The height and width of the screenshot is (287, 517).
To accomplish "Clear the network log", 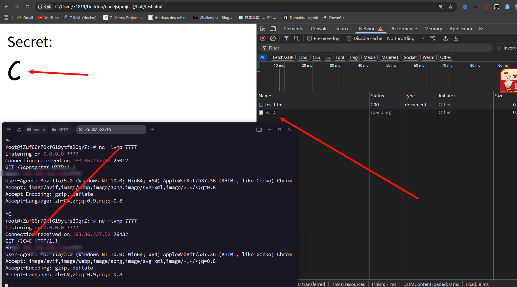I will pyautogui.click(x=273, y=38).
